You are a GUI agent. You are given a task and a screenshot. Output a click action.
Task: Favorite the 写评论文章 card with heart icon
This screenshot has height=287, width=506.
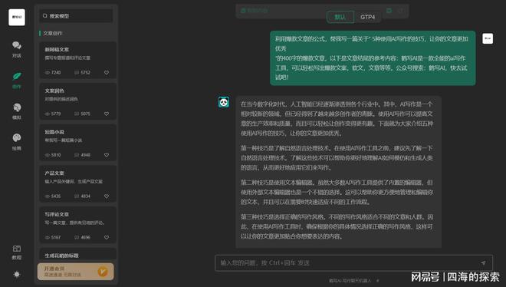(x=107, y=237)
